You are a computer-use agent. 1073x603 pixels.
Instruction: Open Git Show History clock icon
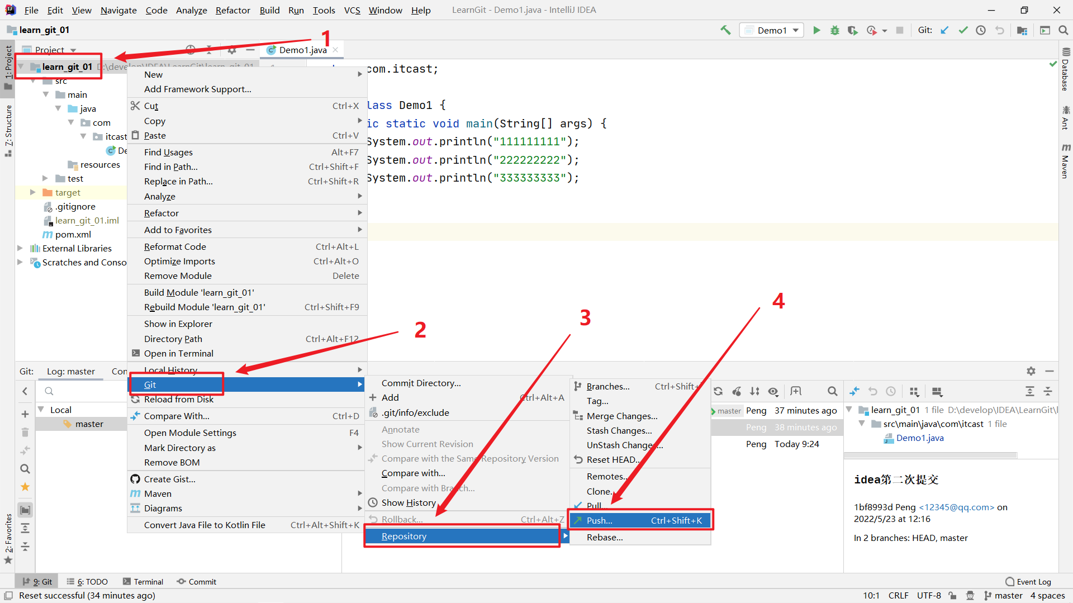click(981, 30)
